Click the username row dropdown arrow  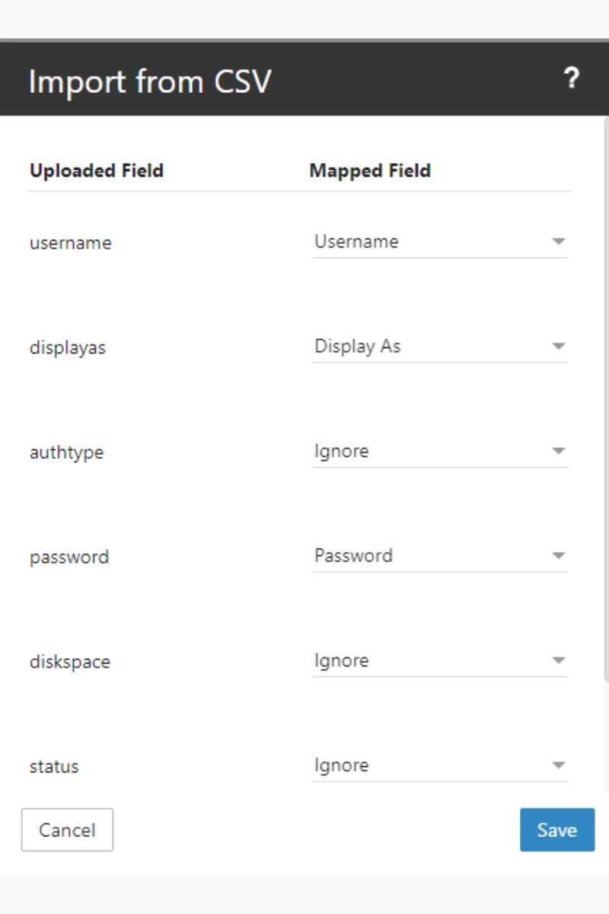559,242
